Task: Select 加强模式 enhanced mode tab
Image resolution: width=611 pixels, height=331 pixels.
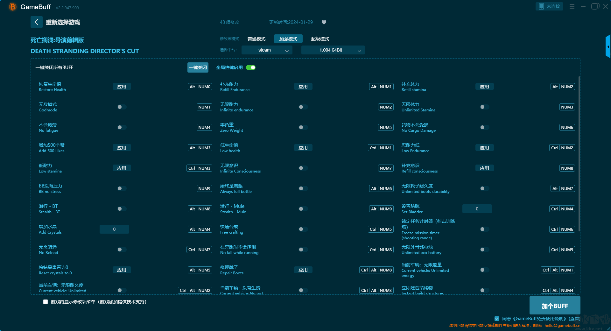Action: click(x=288, y=39)
